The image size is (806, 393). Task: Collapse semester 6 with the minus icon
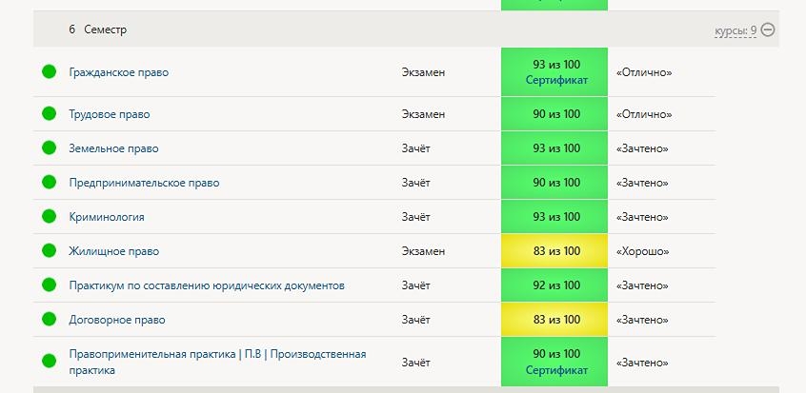pos(768,29)
